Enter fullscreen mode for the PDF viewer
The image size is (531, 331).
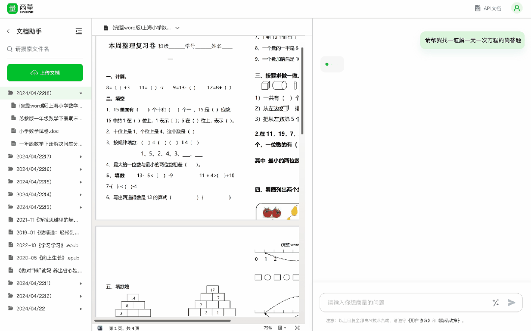(x=297, y=328)
